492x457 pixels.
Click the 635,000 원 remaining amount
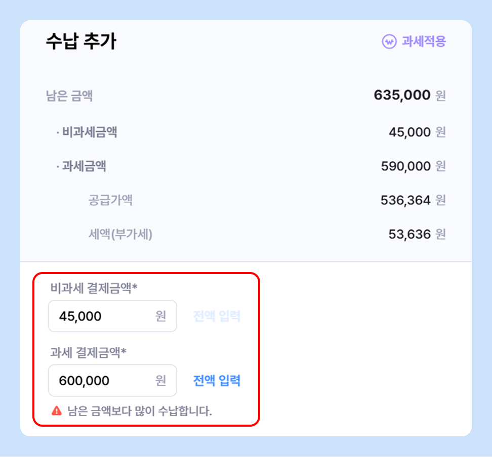[x=409, y=95]
